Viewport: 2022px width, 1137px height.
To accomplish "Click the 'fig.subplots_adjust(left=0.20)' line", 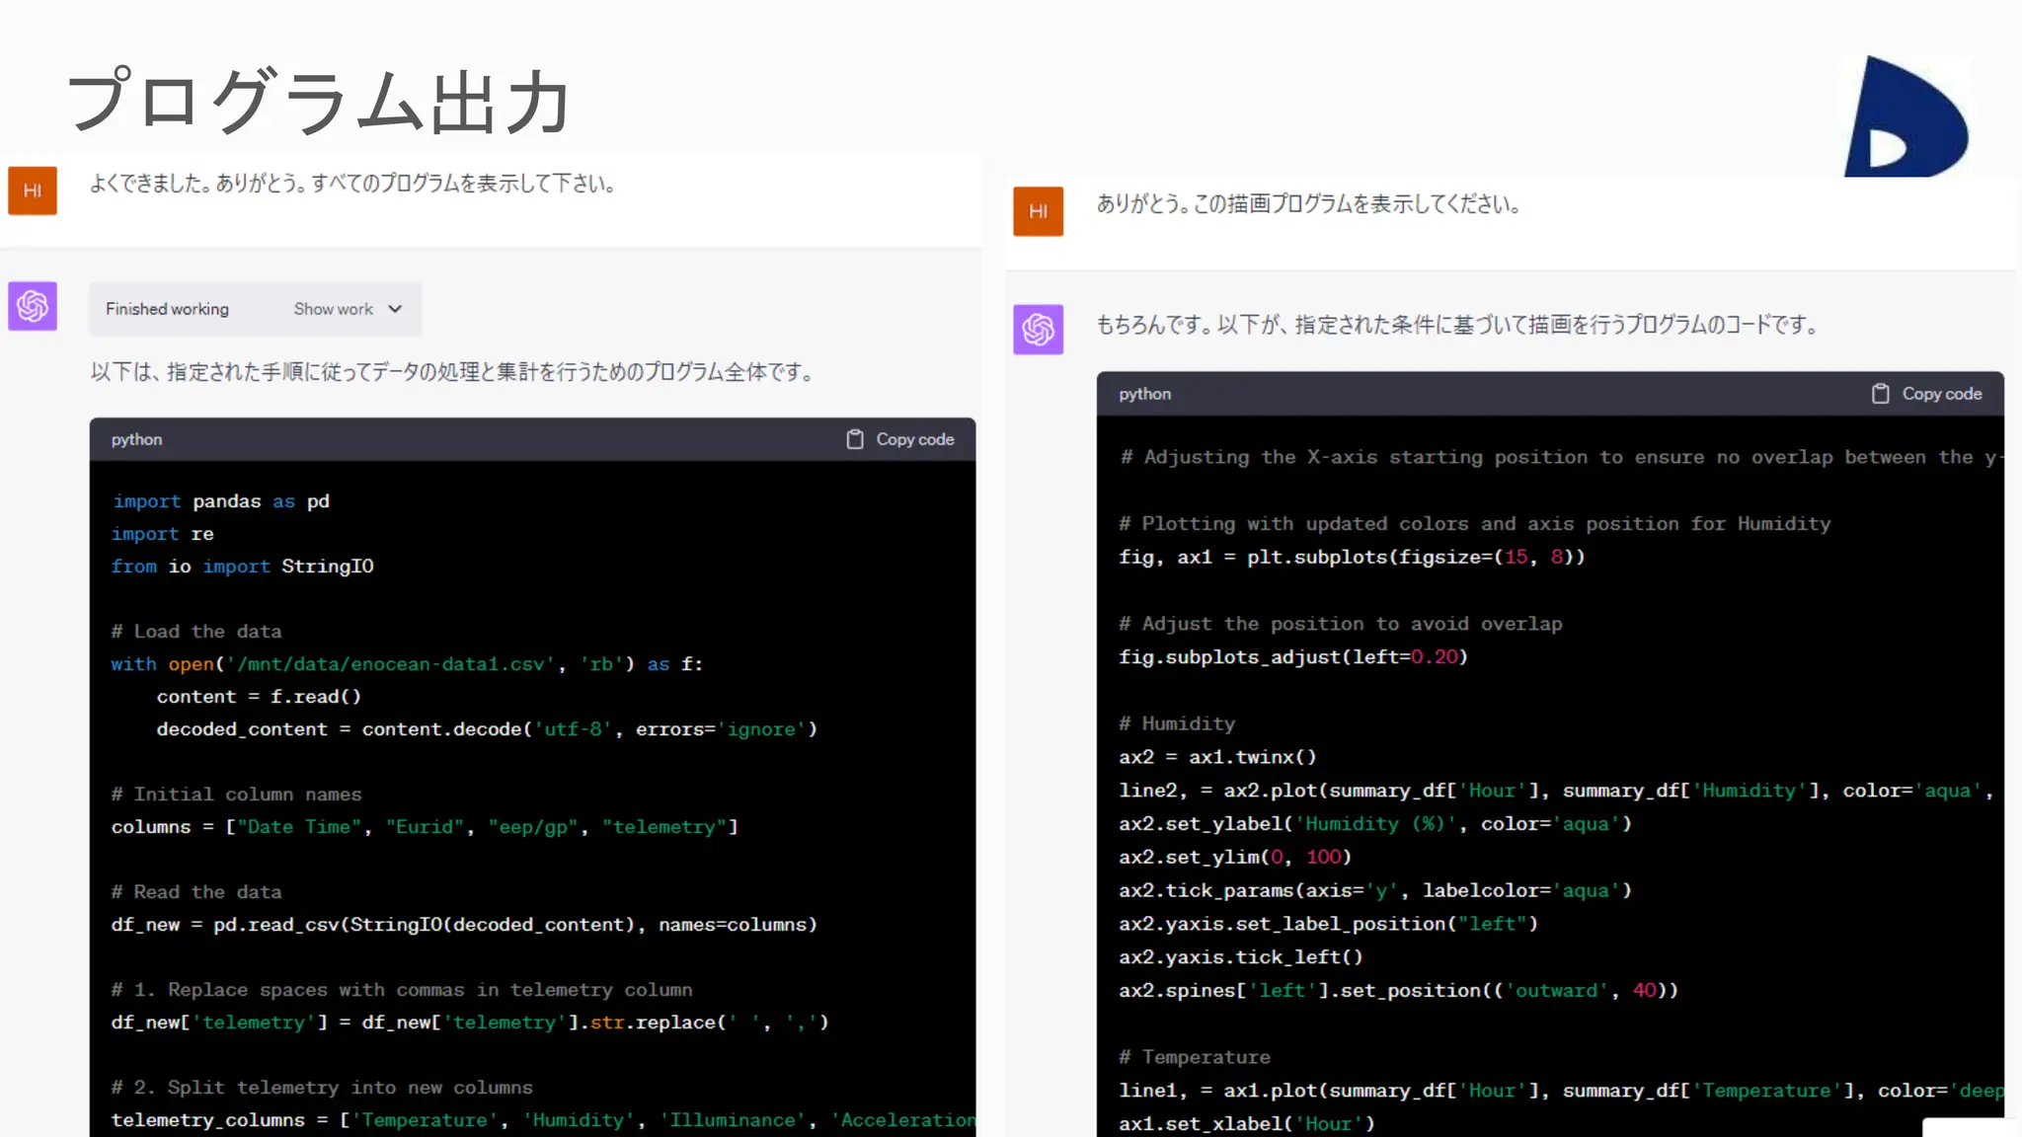I will click(1292, 657).
